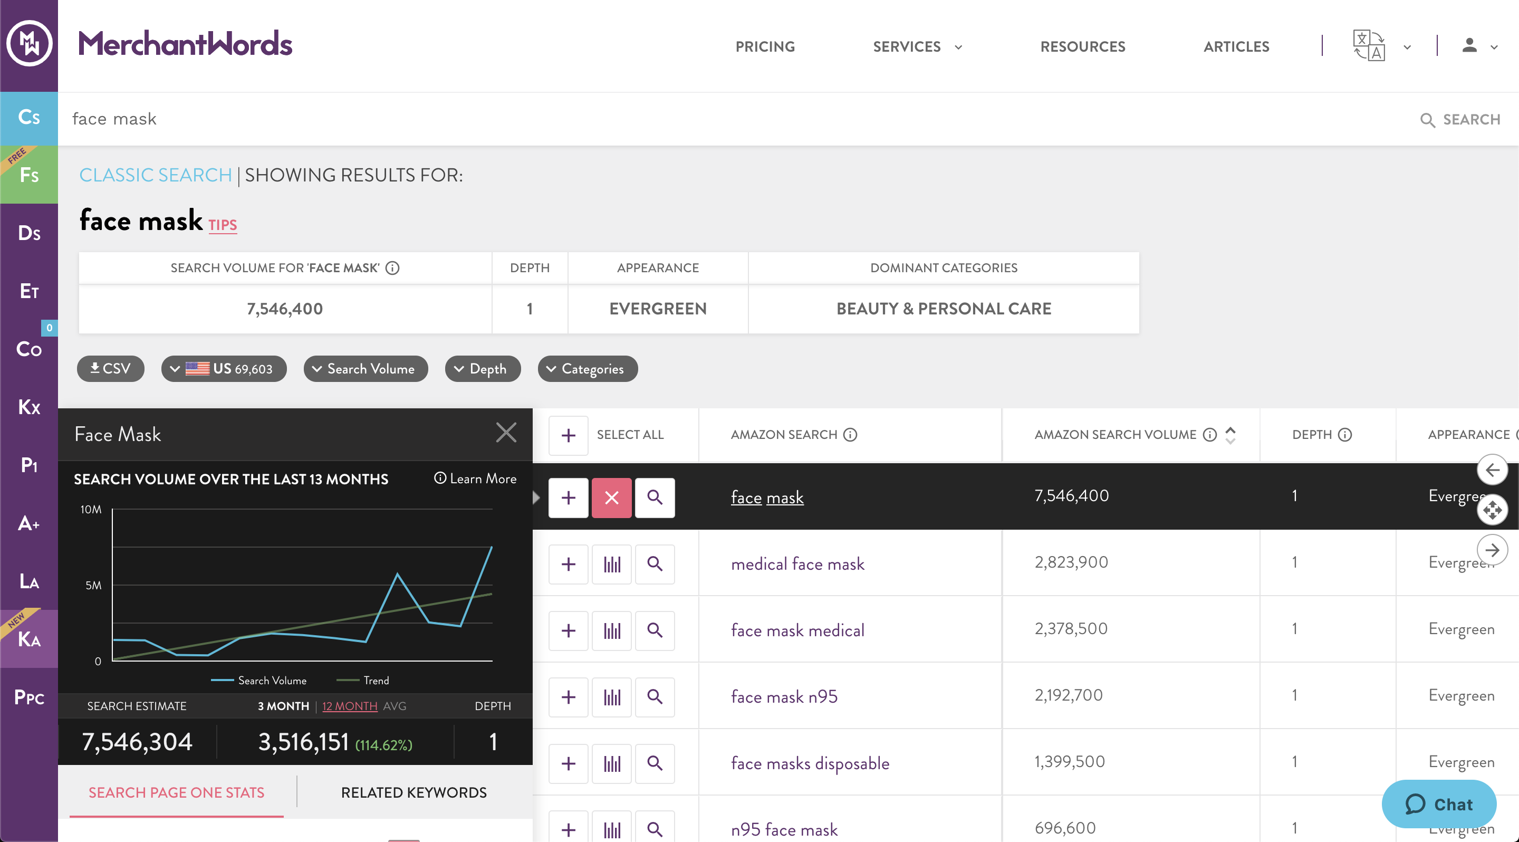Click the Search button
The width and height of the screenshot is (1519, 842).
point(1460,120)
